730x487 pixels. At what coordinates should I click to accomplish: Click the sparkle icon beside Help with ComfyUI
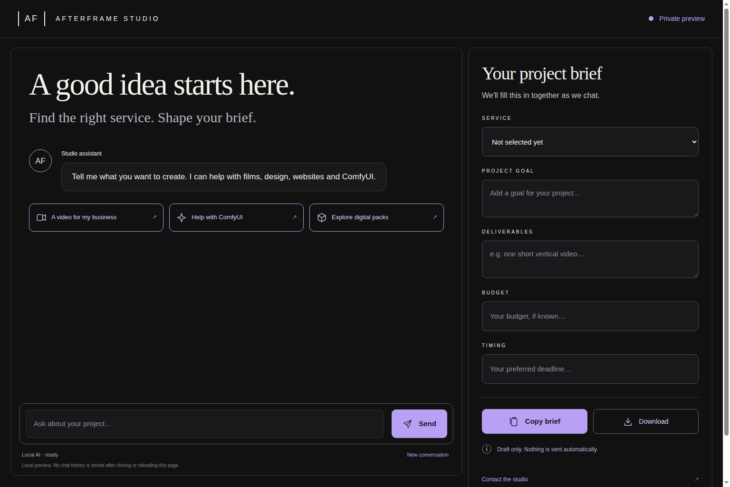[x=182, y=217]
